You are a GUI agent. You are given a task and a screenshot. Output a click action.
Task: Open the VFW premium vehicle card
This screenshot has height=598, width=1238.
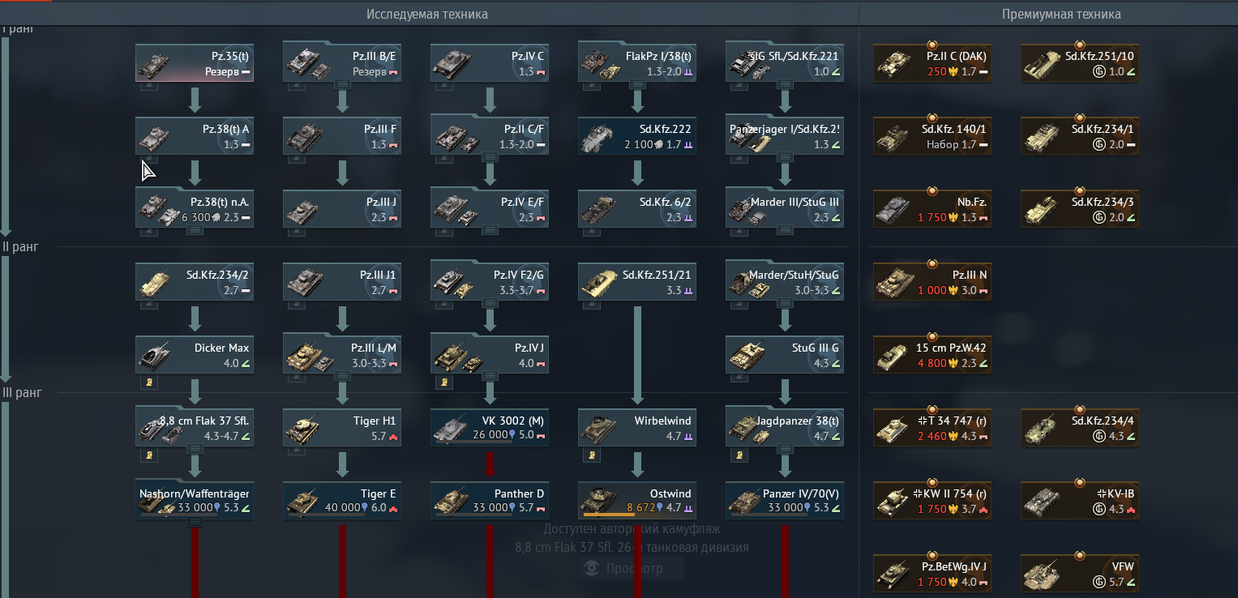pos(1079,573)
